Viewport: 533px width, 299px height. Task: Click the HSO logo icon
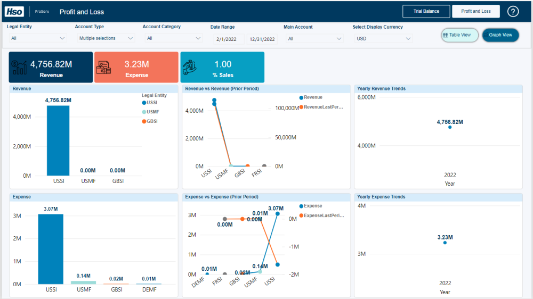coord(14,12)
